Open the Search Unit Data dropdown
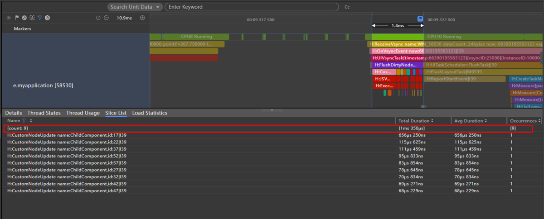 tap(135, 7)
